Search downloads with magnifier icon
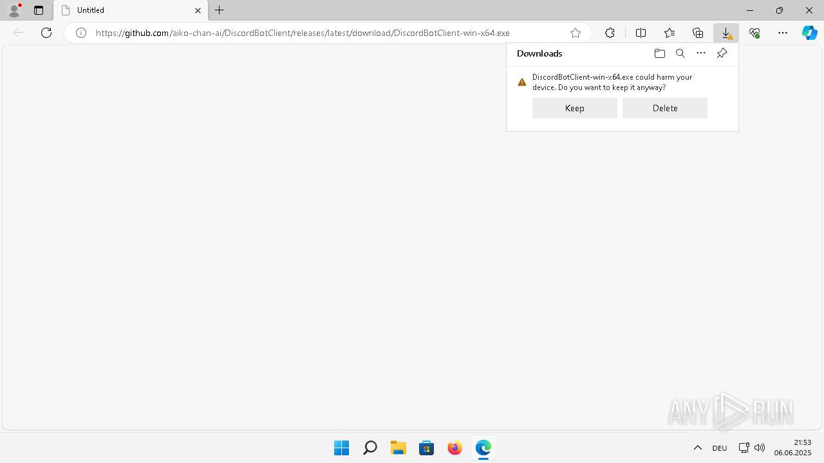This screenshot has width=824, height=463. [x=680, y=53]
